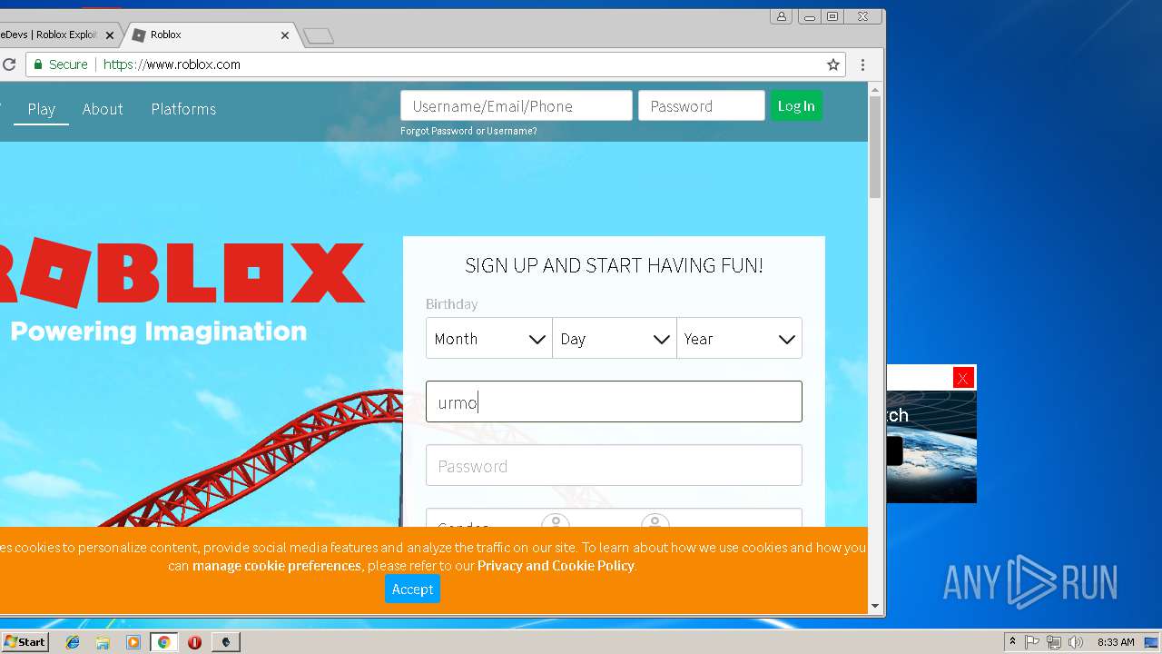The width and height of the screenshot is (1162, 654).
Task: Click the page scrollbar up arrow
Action: click(875, 89)
